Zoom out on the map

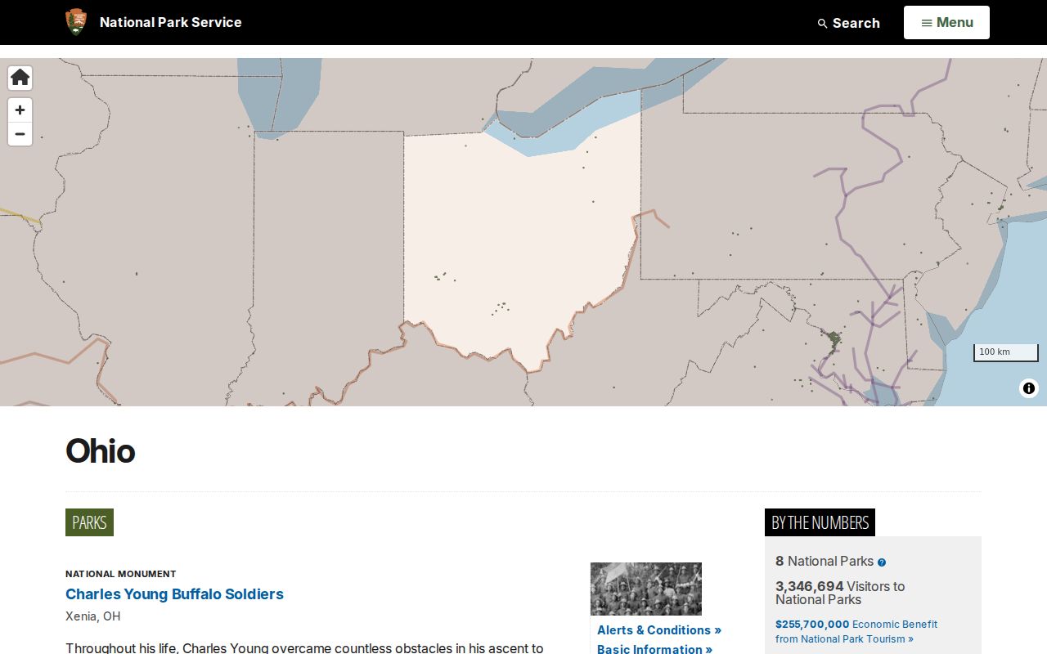pos(20,134)
